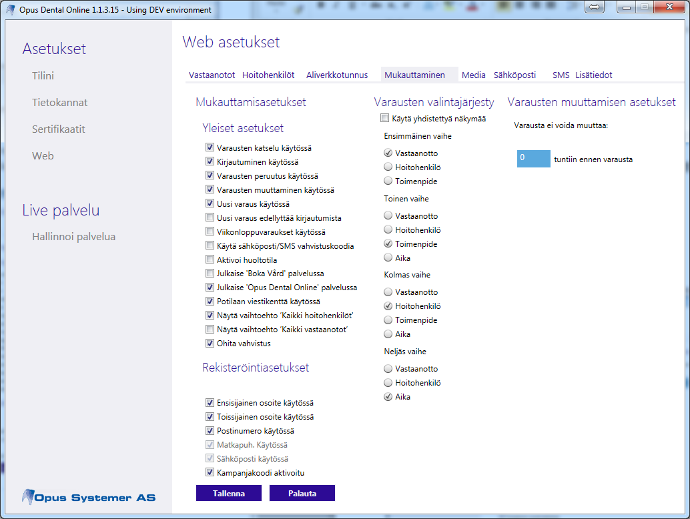The width and height of the screenshot is (690, 519).
Task: Open the Vastaanotot tab
Action: (212, 75)
